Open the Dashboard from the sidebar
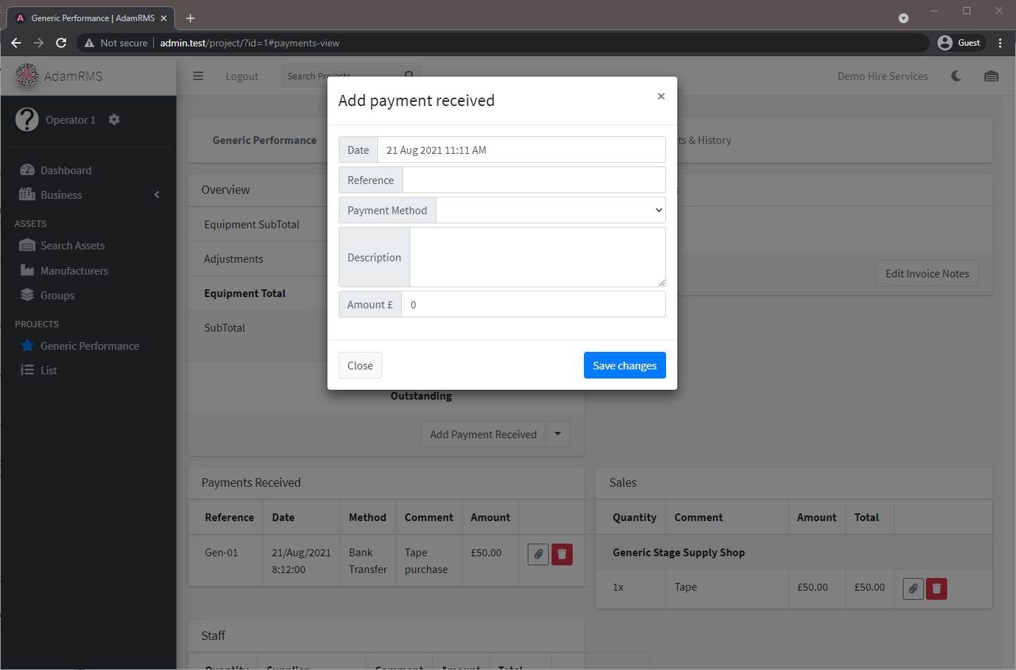 (x=64, y=170)
